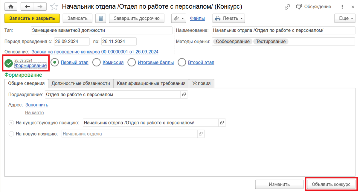Select the Первый этап stage radio button

click(x=55, y=63)
